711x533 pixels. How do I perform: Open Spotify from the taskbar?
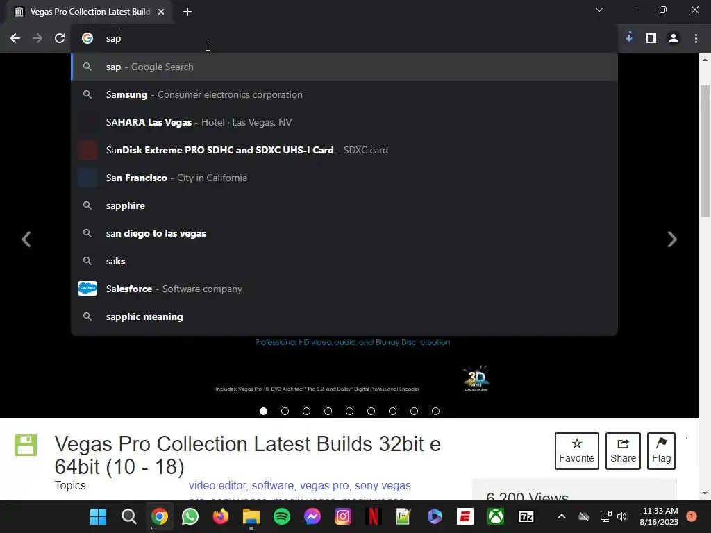282,516
